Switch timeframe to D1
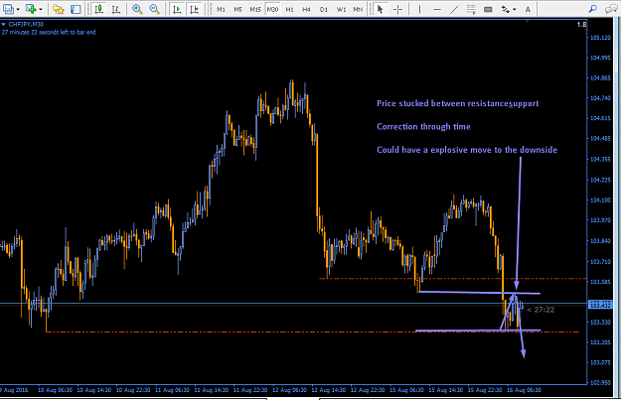 click(324, 9)
